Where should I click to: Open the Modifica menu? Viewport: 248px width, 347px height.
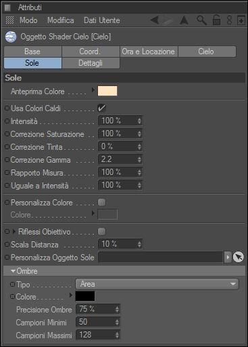click(x=60, y=20)
